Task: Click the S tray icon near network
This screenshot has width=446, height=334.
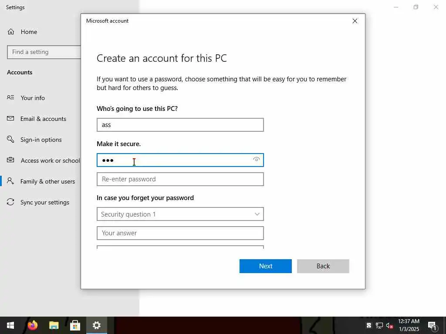Action: coord(369,325)
